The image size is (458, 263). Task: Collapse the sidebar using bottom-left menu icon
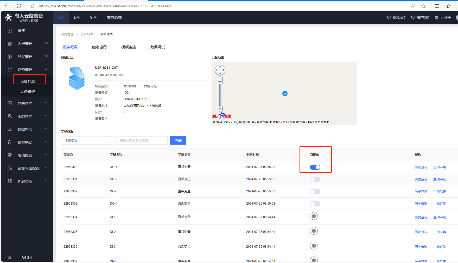10,258
